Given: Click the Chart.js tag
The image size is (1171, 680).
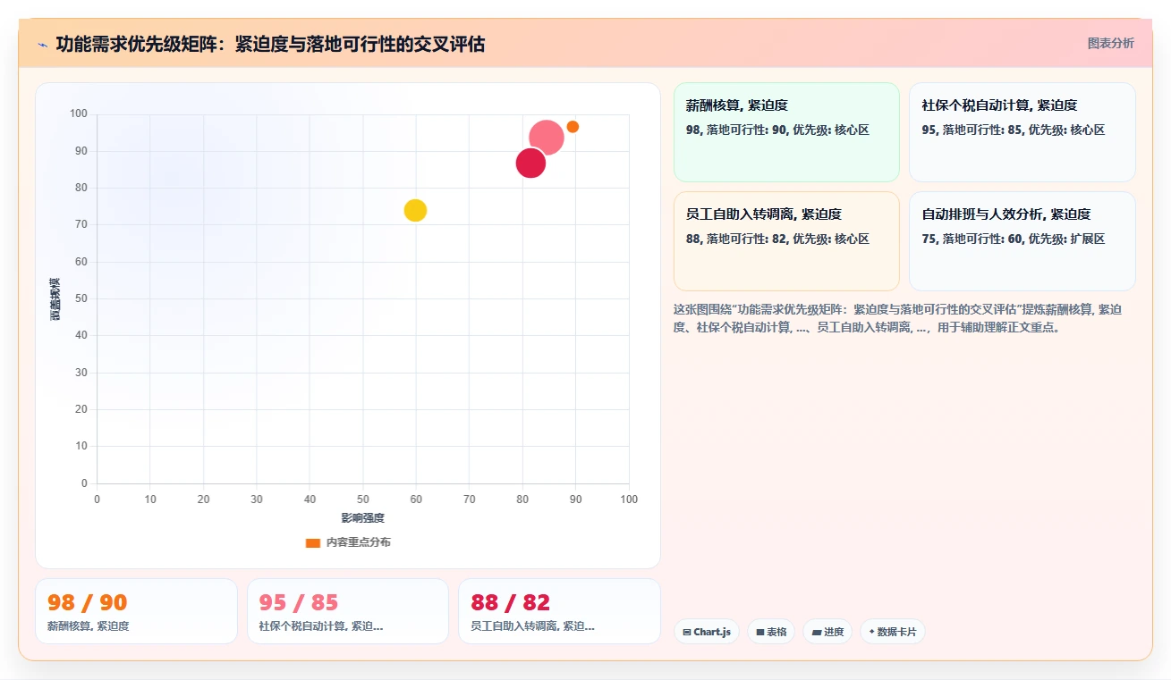Looking at the screenshot, I should [x=707, y=632].
